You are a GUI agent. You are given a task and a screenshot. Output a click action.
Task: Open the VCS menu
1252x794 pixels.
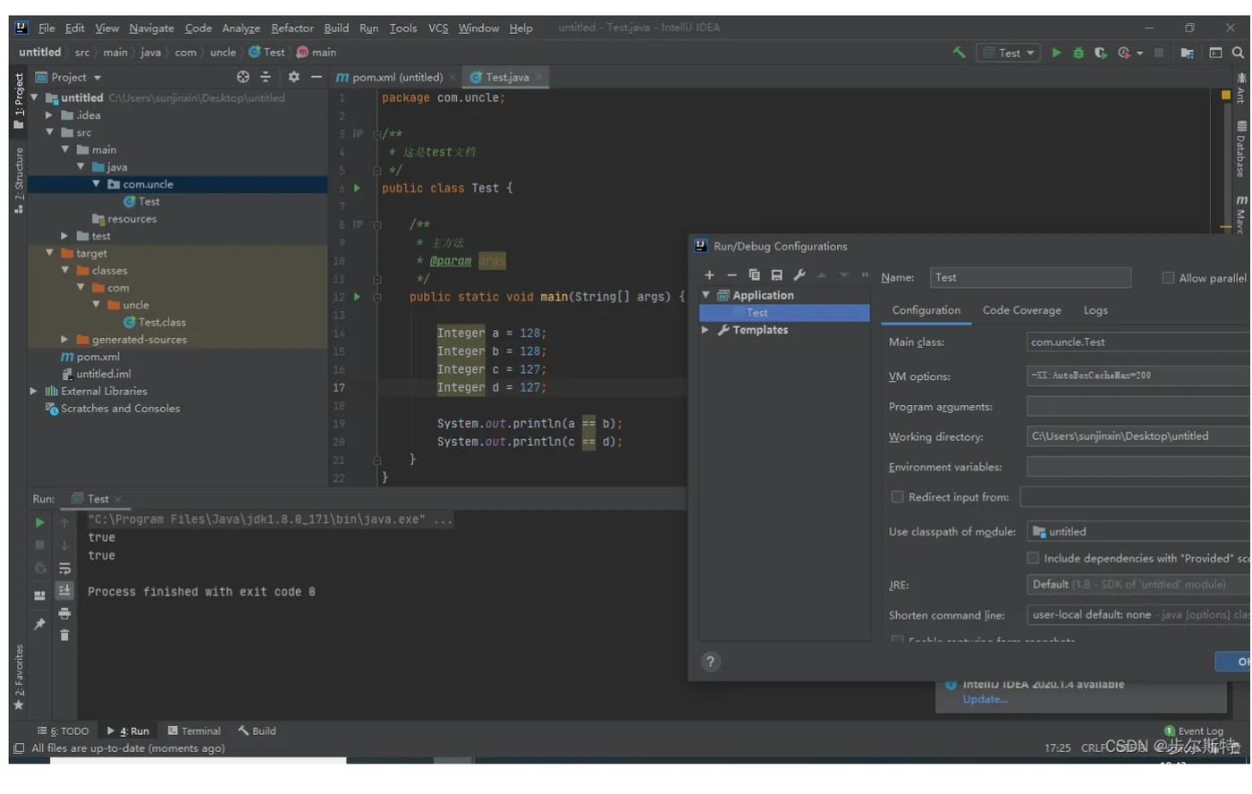[x=438, y=29]
